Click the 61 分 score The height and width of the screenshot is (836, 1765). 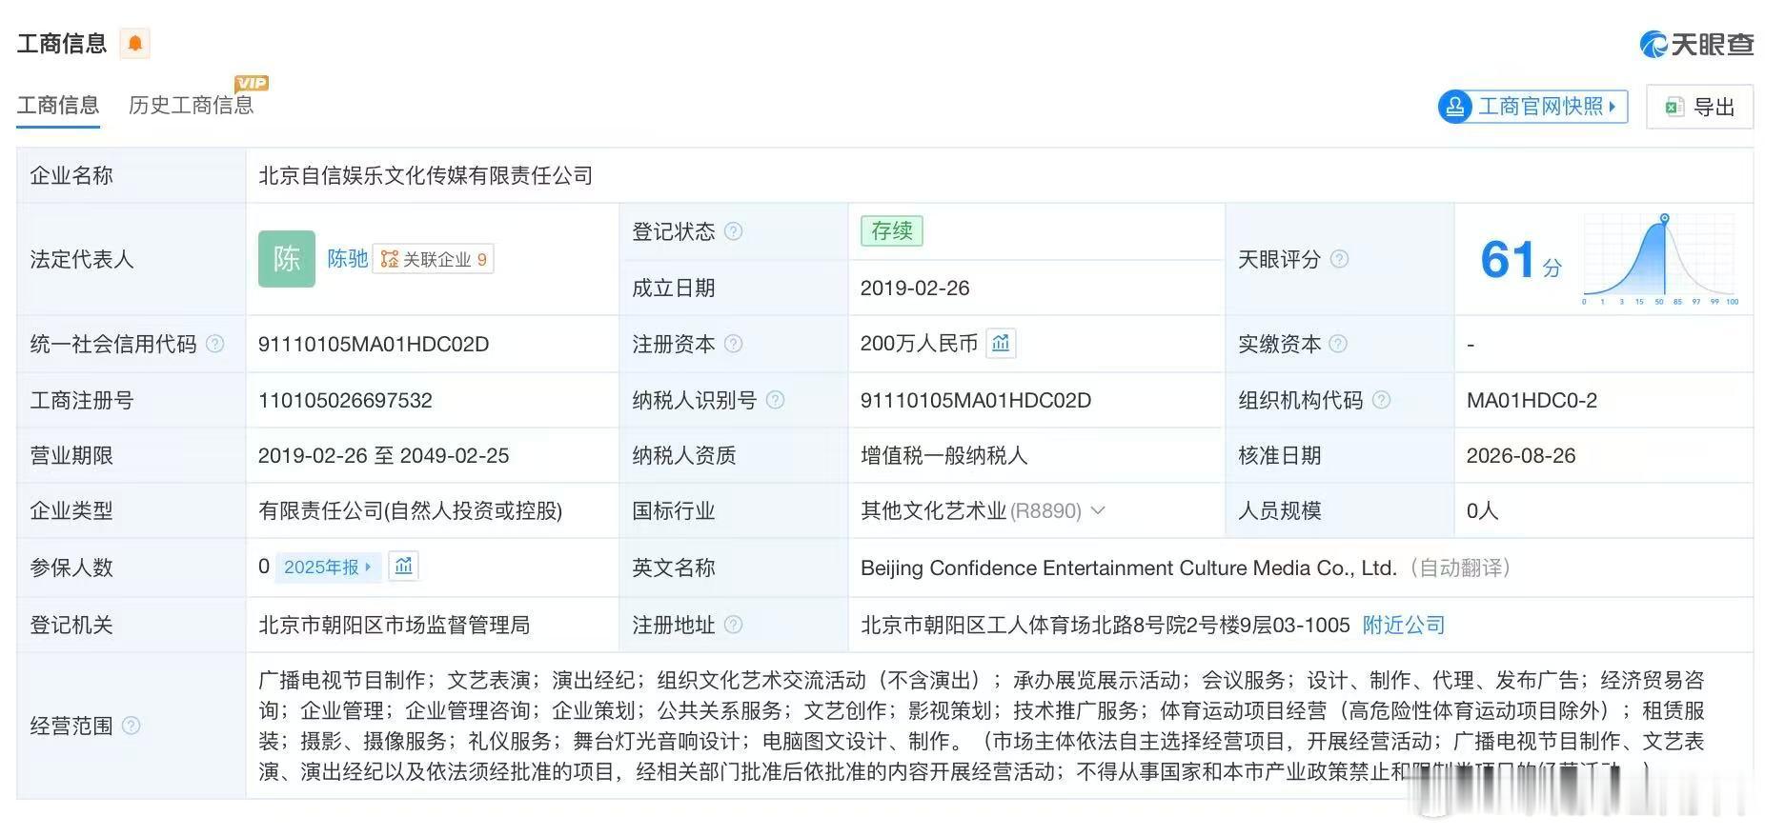[x=1521, y=260]
